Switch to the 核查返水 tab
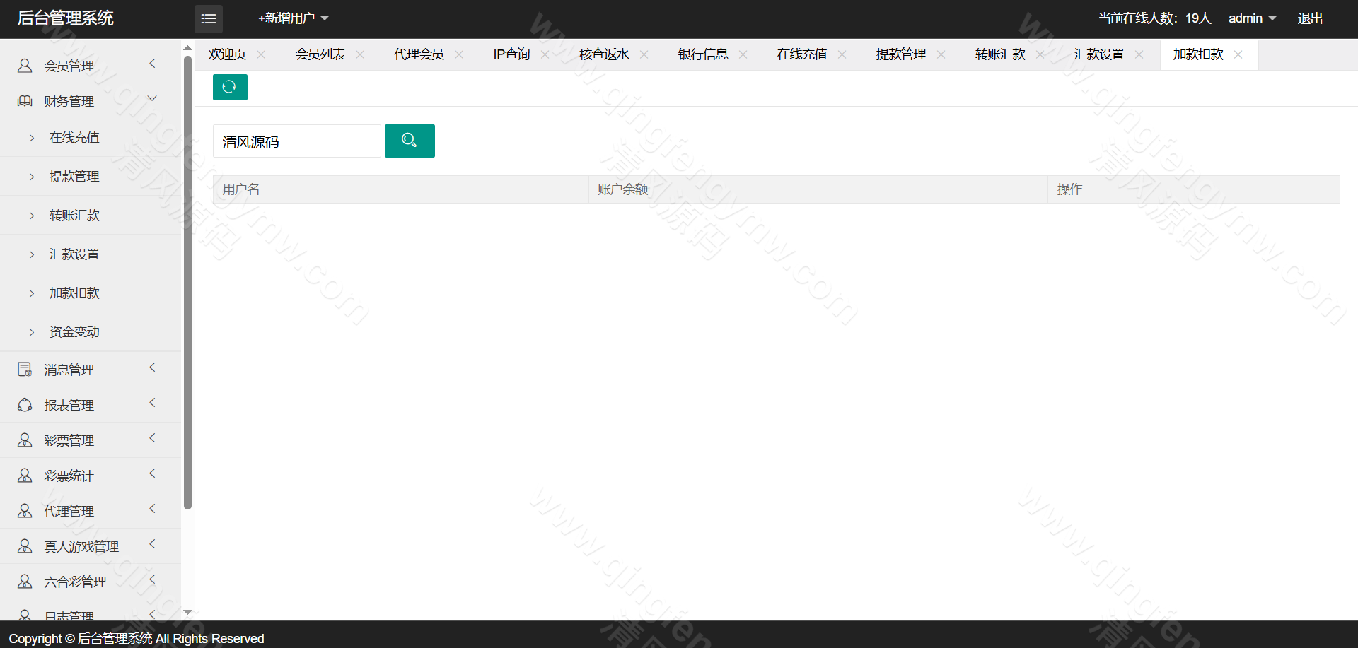This screenshot has width=1358, height=648. coord(603,54)
